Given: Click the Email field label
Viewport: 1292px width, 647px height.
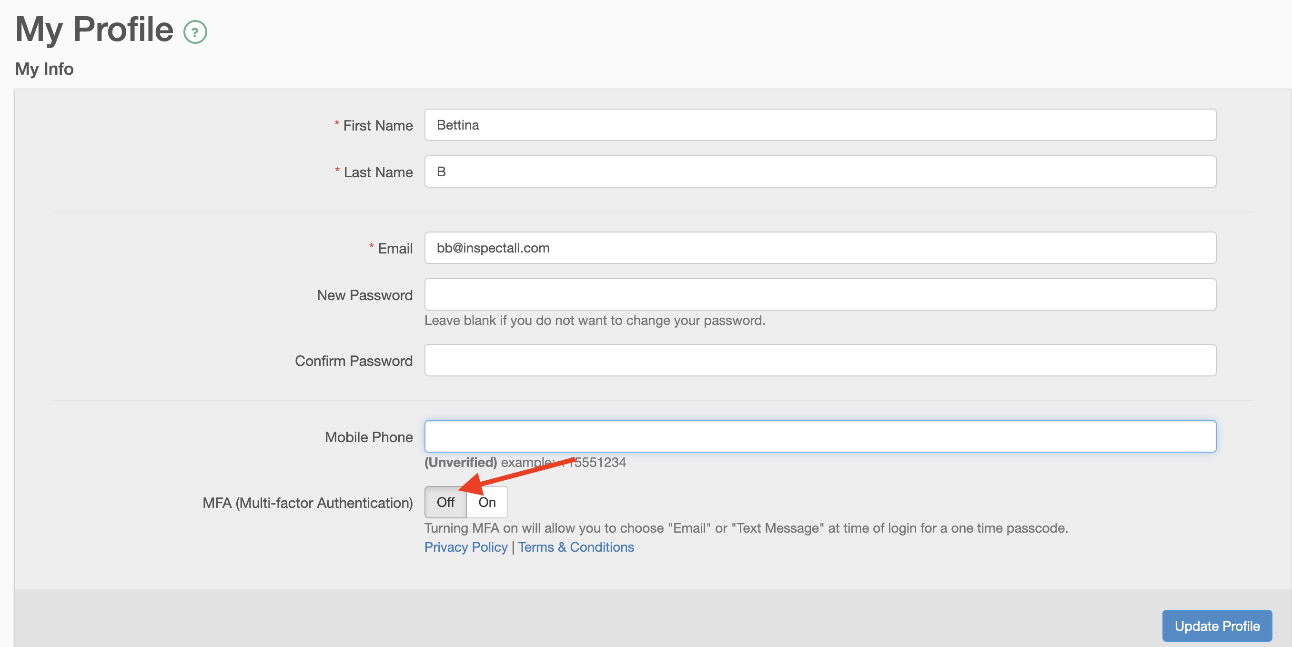Looking at the screenshot, I should [x=395, y=248].
